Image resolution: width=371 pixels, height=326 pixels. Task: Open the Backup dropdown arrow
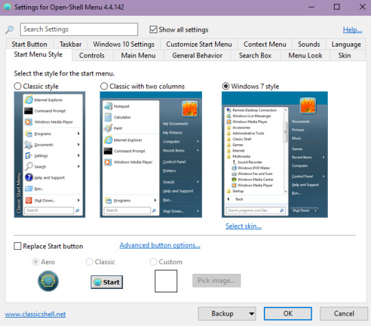pyautogui.click(x=251, y=314)
